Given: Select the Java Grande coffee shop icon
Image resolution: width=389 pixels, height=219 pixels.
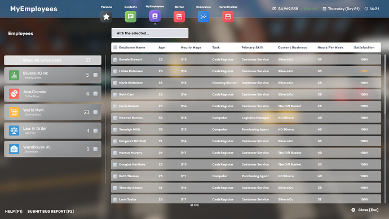Looking at the screenshot, I should pos(14,94).
